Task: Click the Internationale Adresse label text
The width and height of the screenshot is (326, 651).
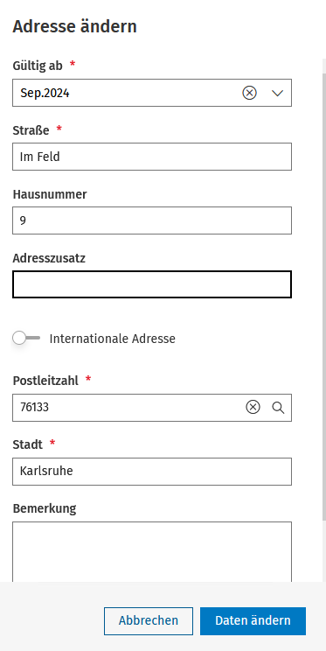Action: [x=113, y=339]
